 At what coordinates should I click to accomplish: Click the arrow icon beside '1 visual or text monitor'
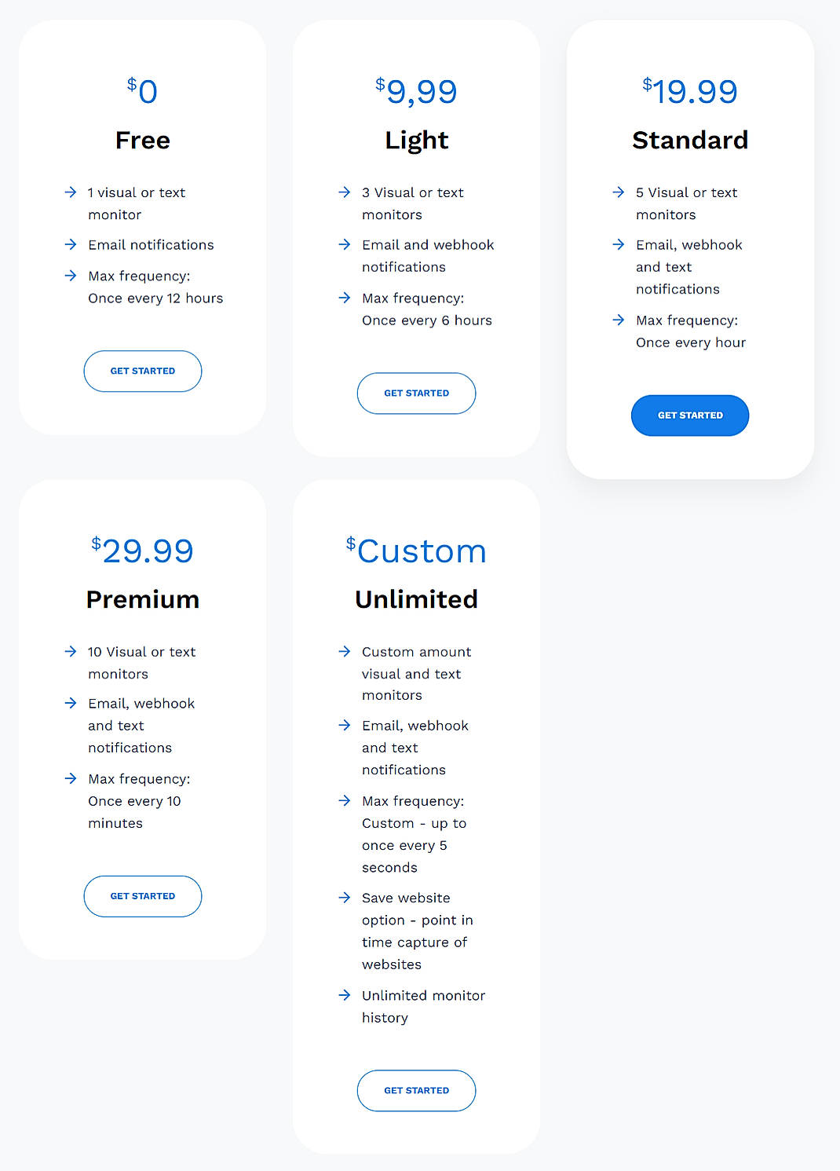click(70, 192)
